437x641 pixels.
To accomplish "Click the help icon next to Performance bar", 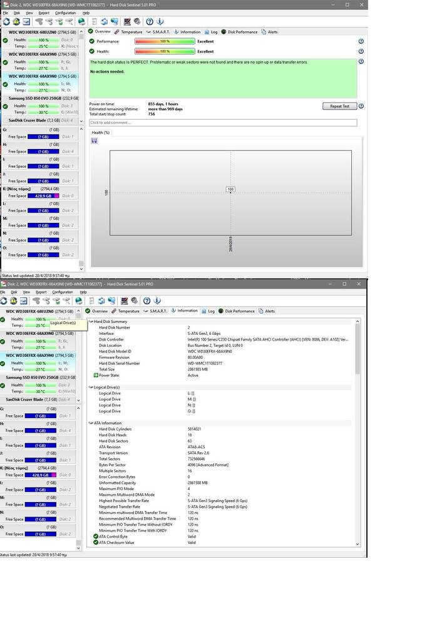I will pyautogui.click(x=361, y=41).
